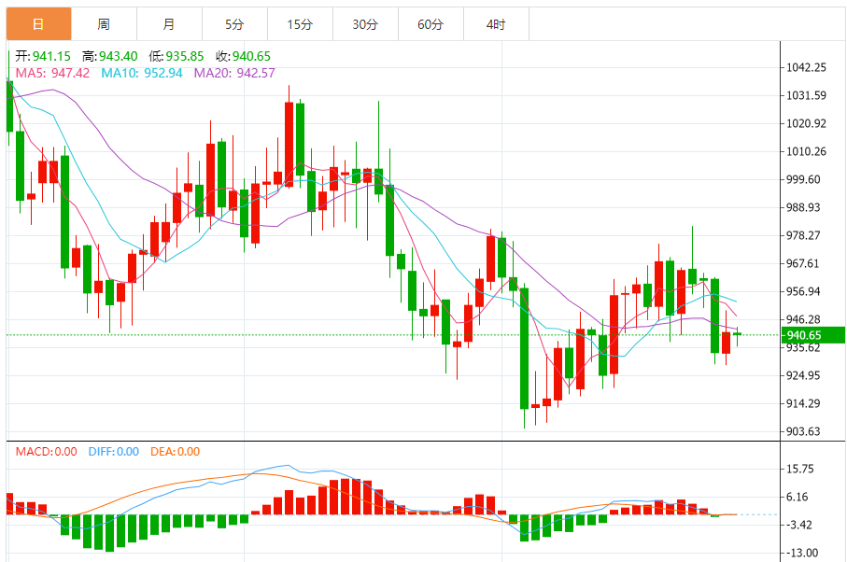Select the 日 daily chart tab
This screenshot has height=562, width=847.
click(x=38, y=23)
